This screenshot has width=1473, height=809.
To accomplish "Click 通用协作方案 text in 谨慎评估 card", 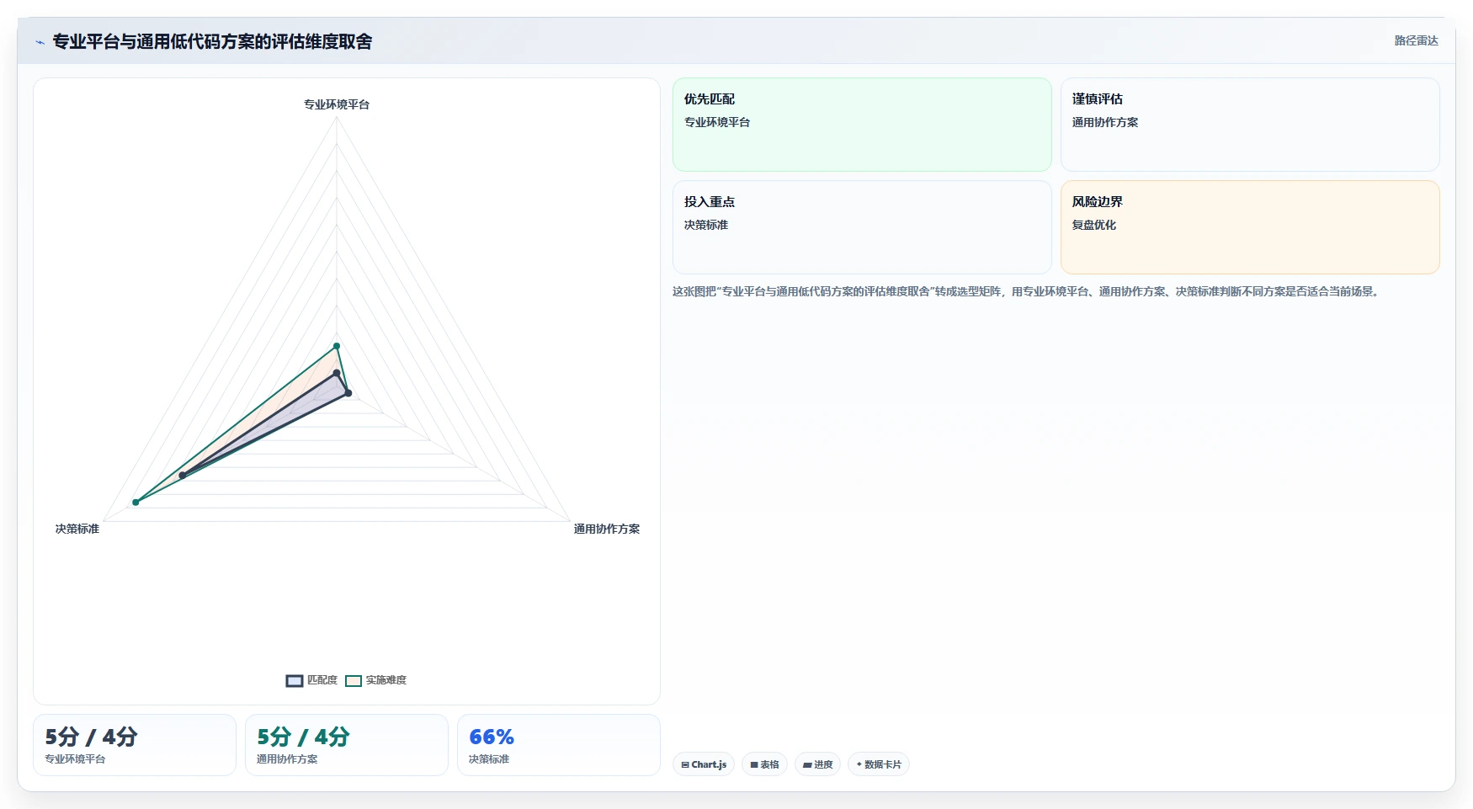I will click(1105, 122).
